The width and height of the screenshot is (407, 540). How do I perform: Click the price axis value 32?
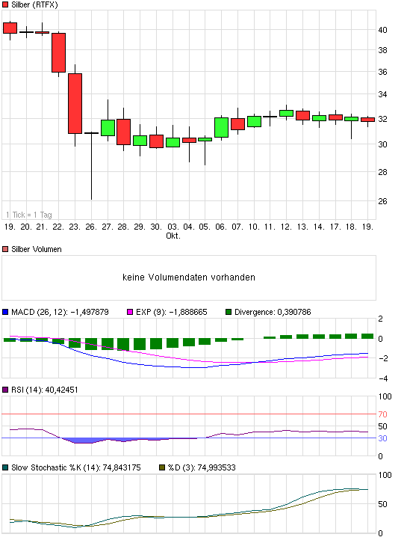coord(382,119)
